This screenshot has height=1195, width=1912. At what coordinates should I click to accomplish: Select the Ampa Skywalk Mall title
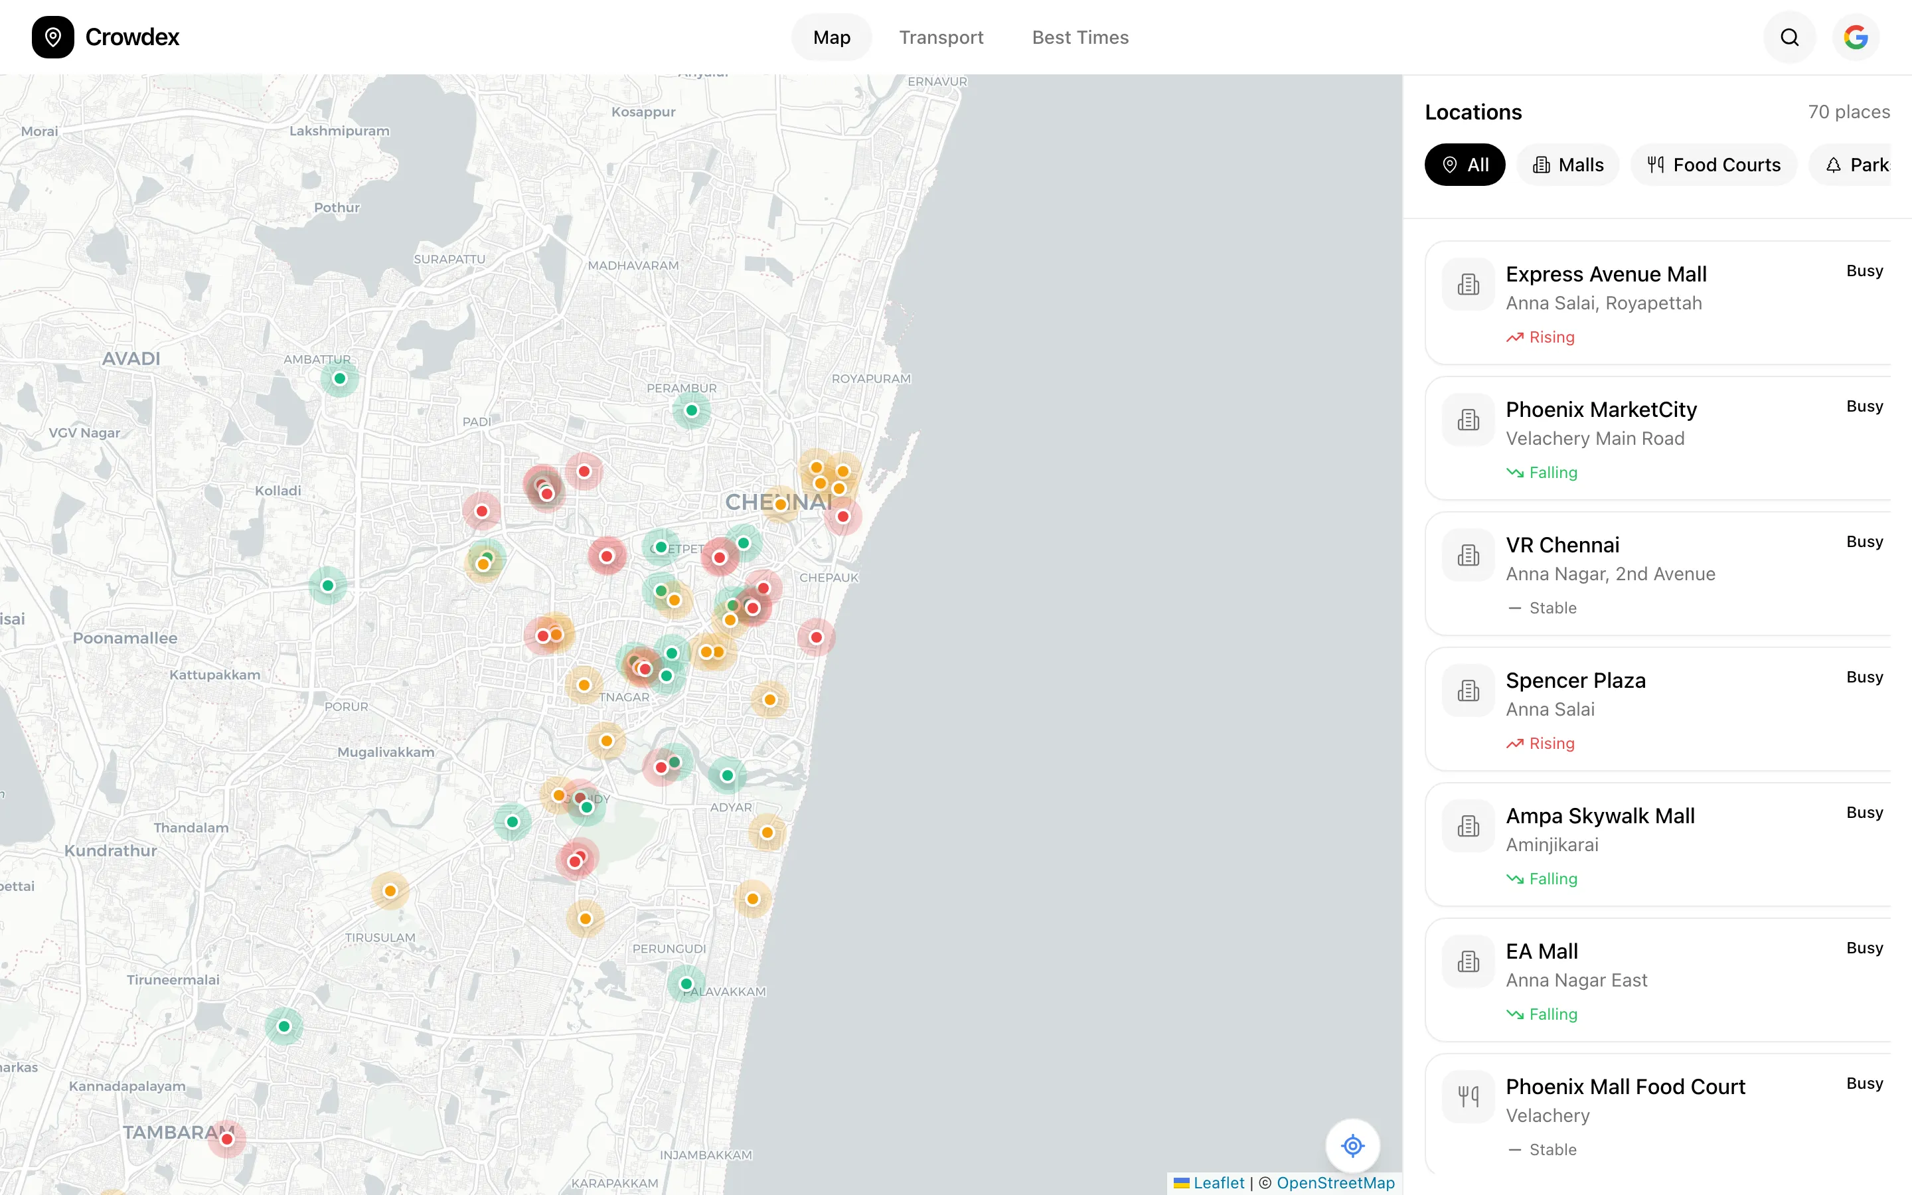click(1600, 816)
